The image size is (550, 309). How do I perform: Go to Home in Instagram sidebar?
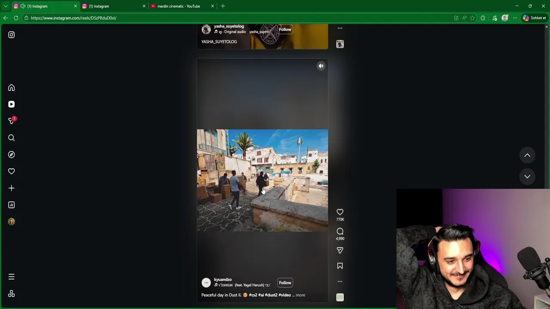12,88
